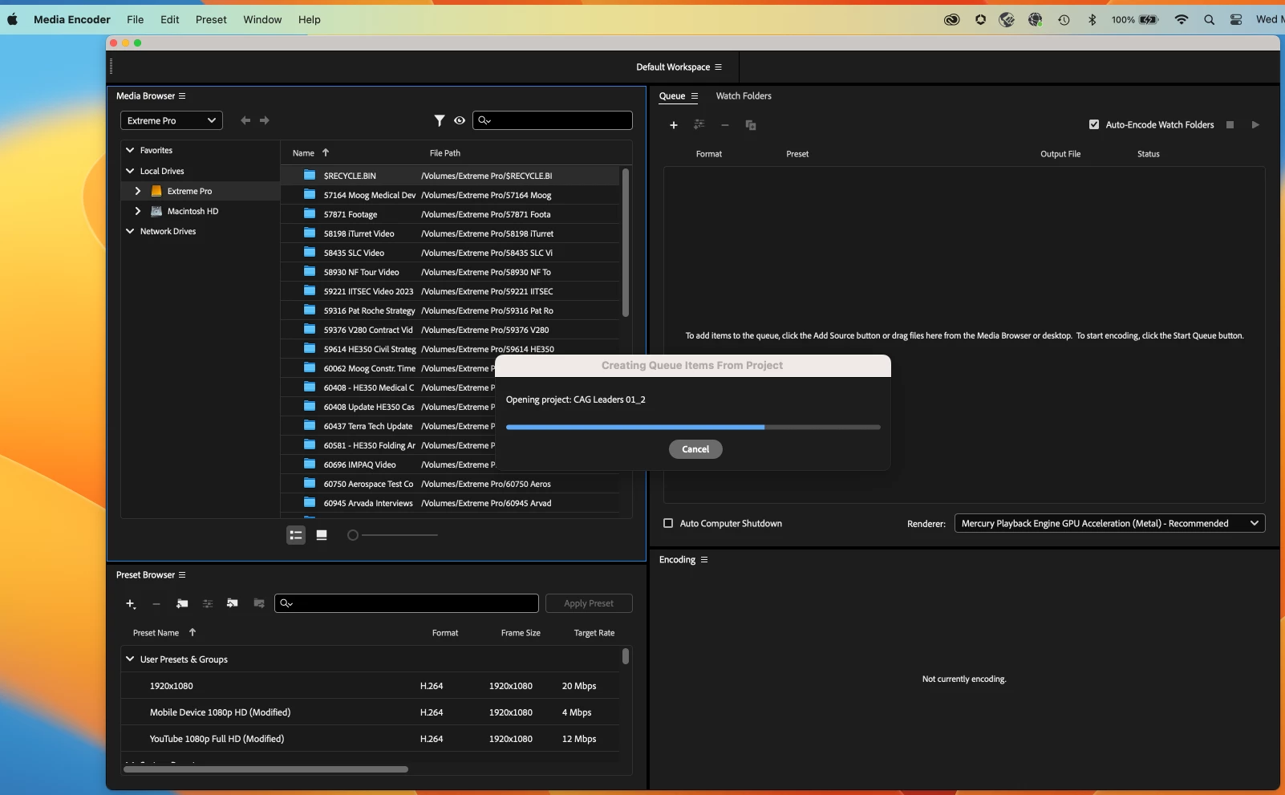The width and height of the screenshot is (1285, 795).
Task: Click the Wi-Fi status icon
Action: (1182, 19)
